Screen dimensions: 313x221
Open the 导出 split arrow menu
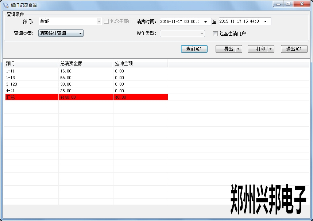tap(238, 49)
